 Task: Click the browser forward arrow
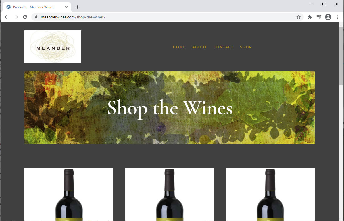(x=16, y=17)
